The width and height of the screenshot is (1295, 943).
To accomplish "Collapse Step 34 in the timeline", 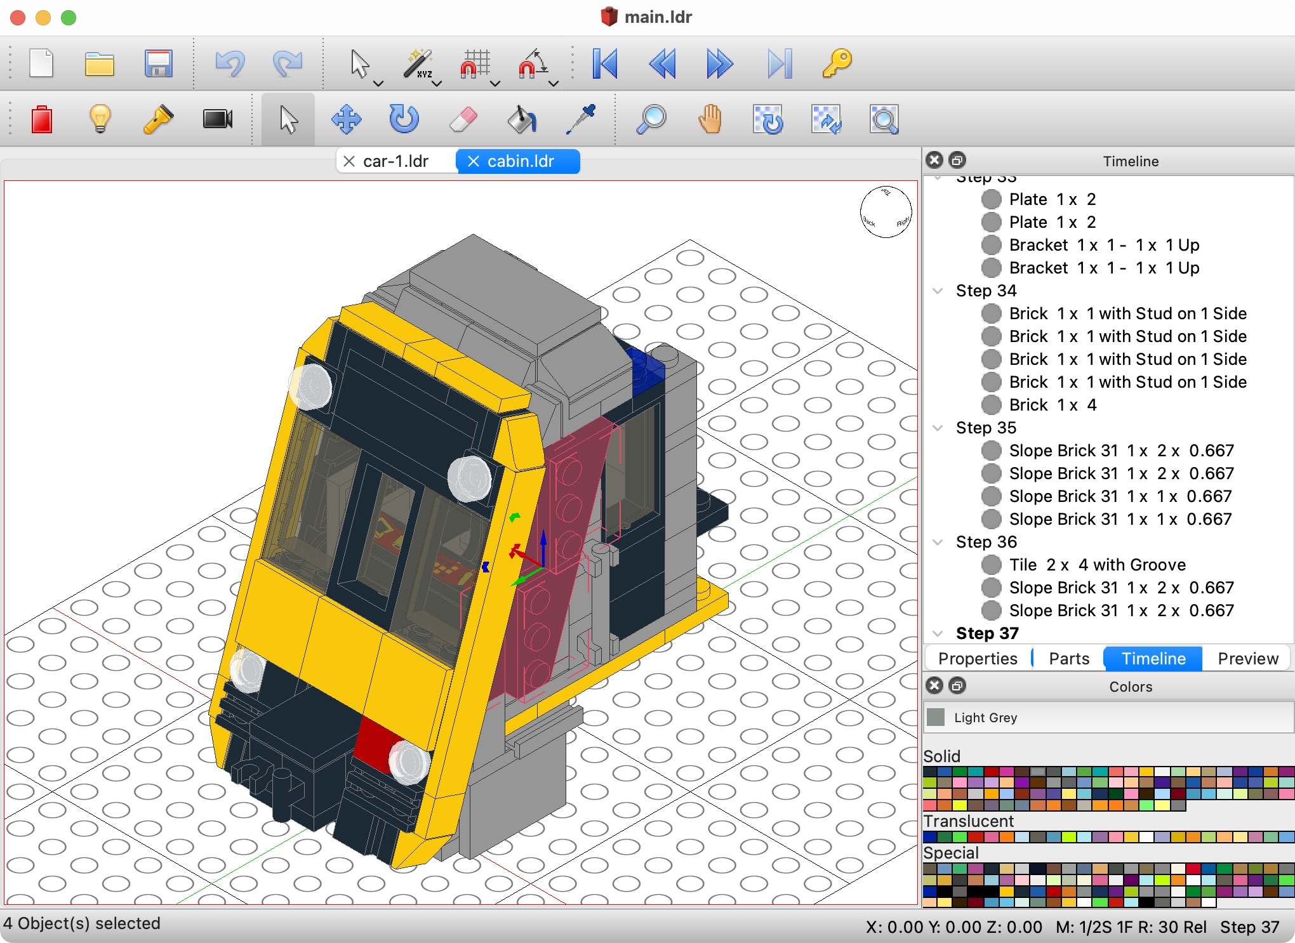I will 938,291.
